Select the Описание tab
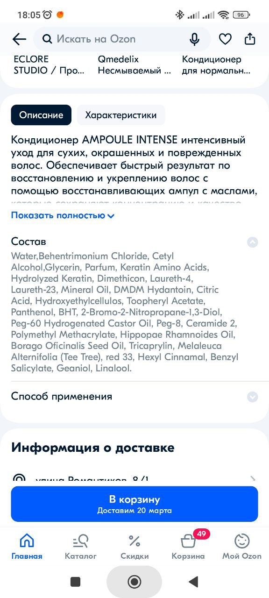The width and height of the screenshot is (269, 598). coord(41,115)
